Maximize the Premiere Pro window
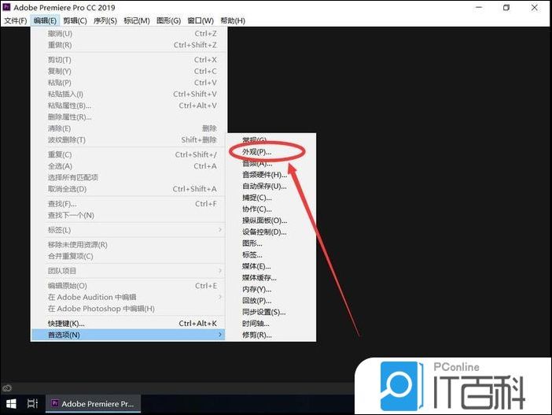Screen dimensions: 552x415 coord(506,7)
